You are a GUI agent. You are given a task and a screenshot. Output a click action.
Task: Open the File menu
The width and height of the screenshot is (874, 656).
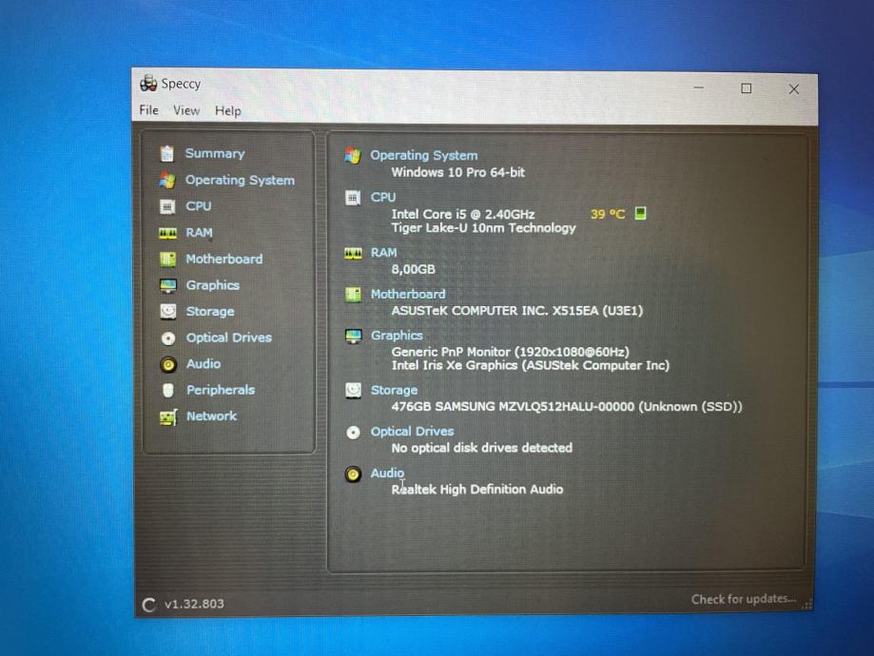click(148, 109)
